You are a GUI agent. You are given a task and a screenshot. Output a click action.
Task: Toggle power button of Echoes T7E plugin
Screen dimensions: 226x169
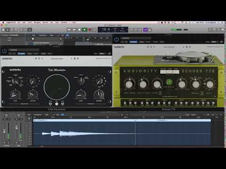[116, 39]
